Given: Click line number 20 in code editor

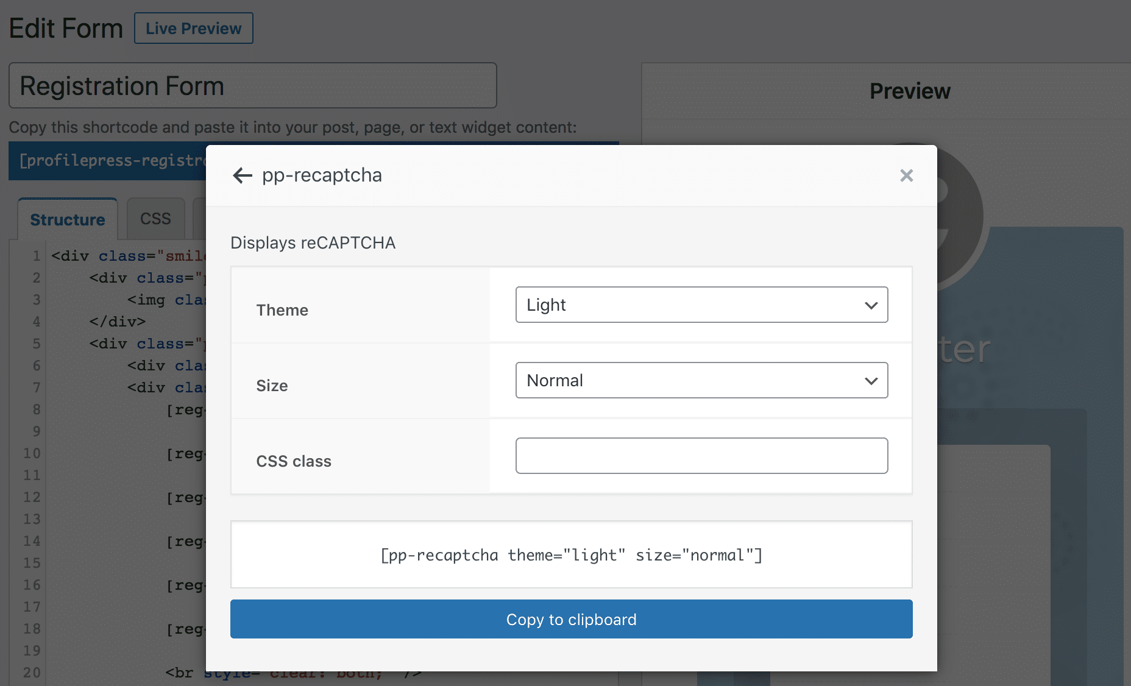Looking at the screenshot, I should [32, 673].
